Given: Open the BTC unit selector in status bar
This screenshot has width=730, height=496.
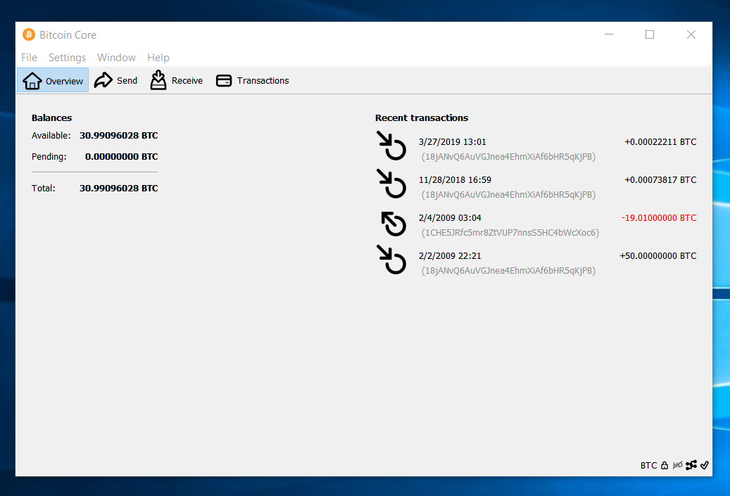Looking at the screenshot, I should click(x=648, y=465).
